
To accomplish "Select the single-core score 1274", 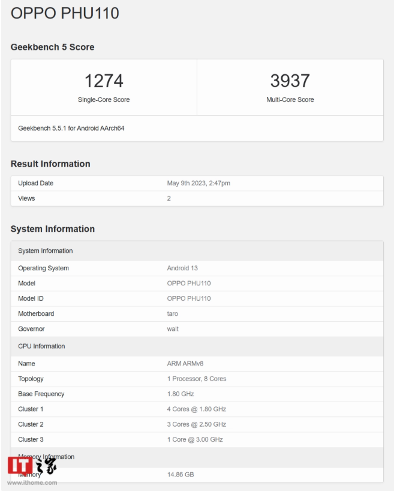I will [104, 81].
